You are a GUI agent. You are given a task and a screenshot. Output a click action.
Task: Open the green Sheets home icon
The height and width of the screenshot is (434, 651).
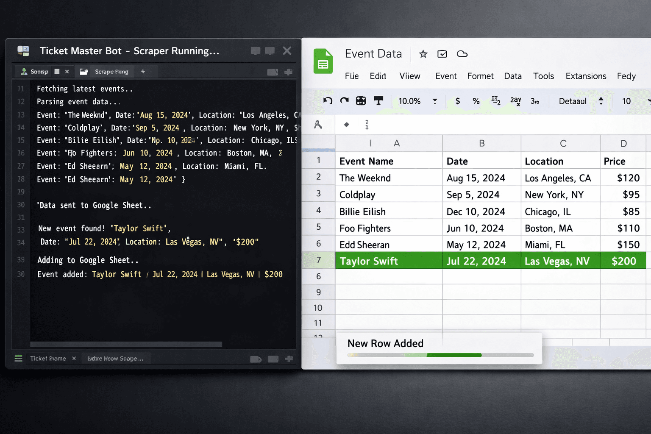[x=323, y=61]
